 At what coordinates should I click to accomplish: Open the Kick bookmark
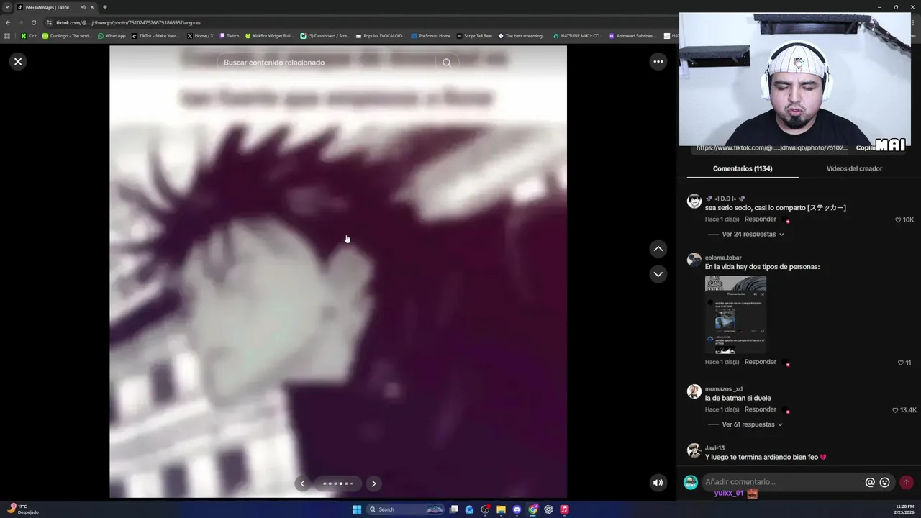pos(29,35)
